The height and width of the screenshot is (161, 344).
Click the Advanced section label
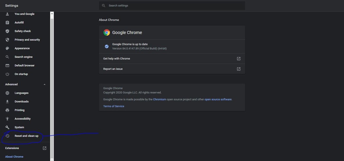pyautogui.click(x=11, y=84)
